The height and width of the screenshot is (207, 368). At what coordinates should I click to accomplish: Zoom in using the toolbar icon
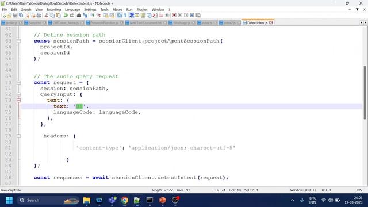[x=93, y=16]
